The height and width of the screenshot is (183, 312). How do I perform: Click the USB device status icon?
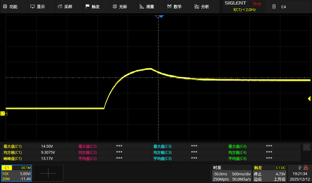300,168
